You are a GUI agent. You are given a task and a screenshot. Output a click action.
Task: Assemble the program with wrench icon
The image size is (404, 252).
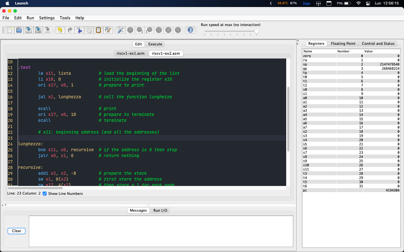click(x=121, y=30)
